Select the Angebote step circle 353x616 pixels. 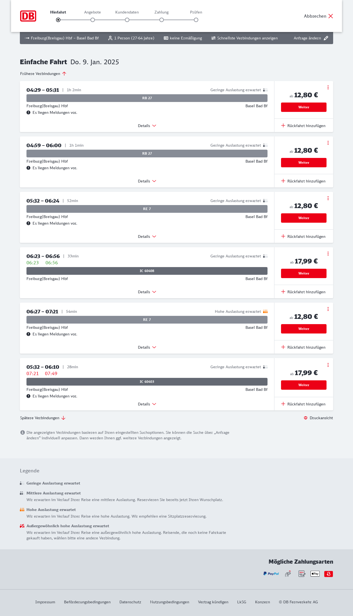pos(93,20)
